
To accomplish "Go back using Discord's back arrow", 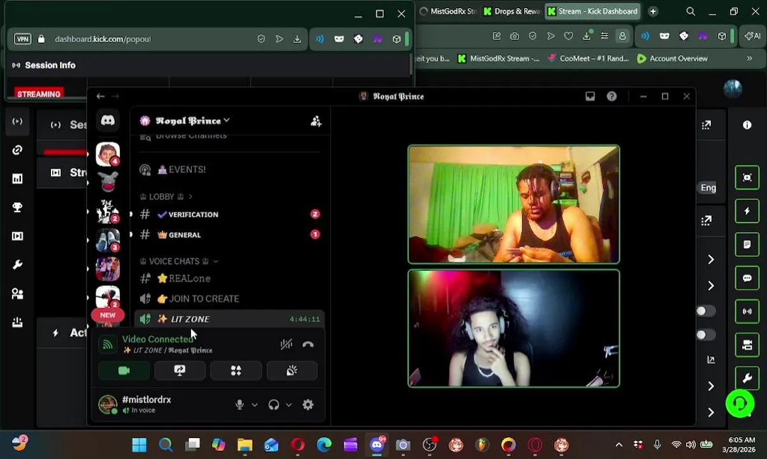I will pyautogui.click(x=100, y=96).
